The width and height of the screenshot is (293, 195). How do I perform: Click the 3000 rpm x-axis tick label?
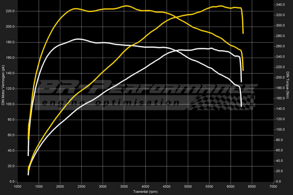(103, 187)
